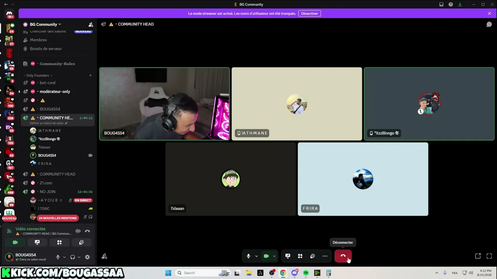The height and width of the screenshot is (279, 497).
Task: Focus the *itzzBinngo participant tile
Action: (429, 104)
